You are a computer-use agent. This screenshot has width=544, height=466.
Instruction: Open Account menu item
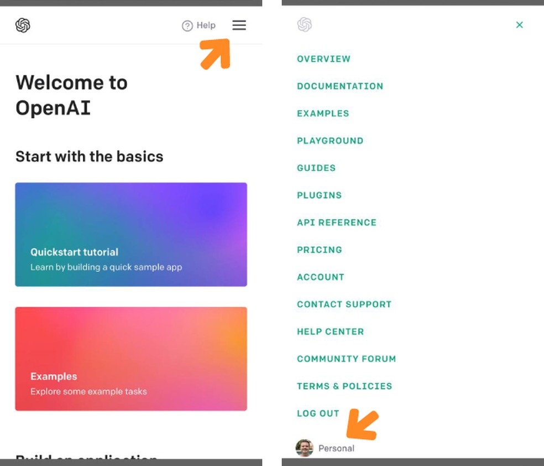(x=321, y=277)
